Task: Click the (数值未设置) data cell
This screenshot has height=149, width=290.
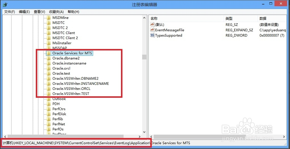Action: point(269,24)
